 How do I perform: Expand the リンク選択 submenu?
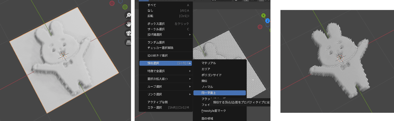pyautogui.click(x=166, y=94)
